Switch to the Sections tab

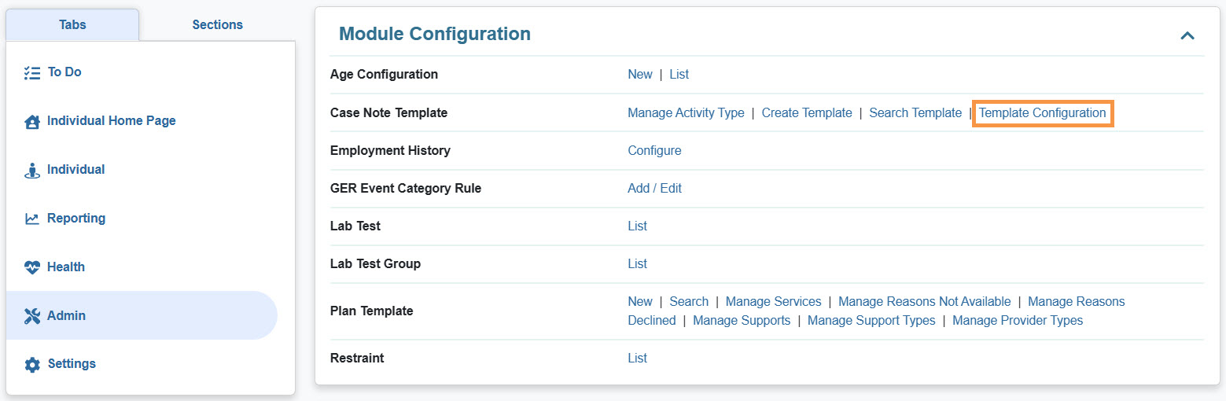[217, 24]
